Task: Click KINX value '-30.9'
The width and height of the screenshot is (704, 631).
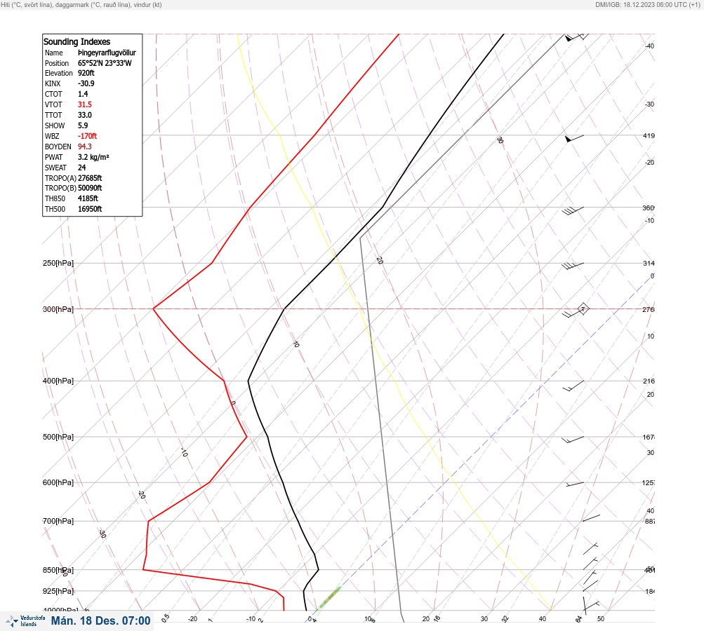Action: pyautogui.click(x=86, y=83)
